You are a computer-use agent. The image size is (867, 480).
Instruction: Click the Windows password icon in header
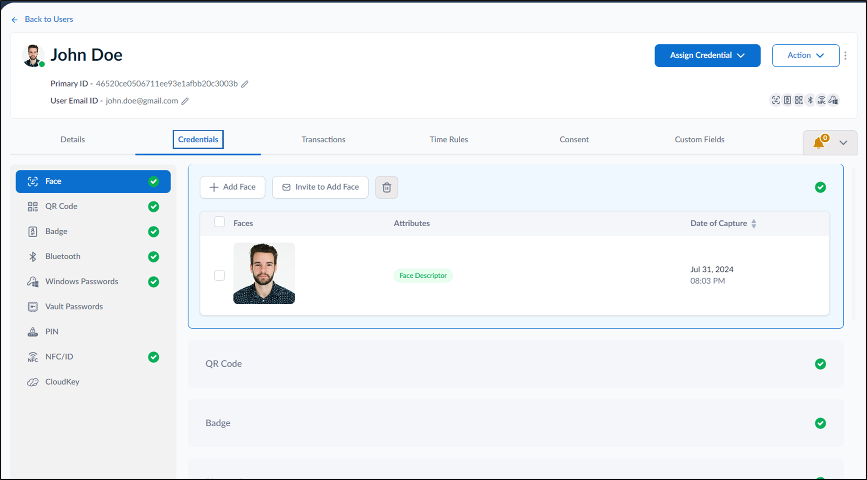point(834,100)
